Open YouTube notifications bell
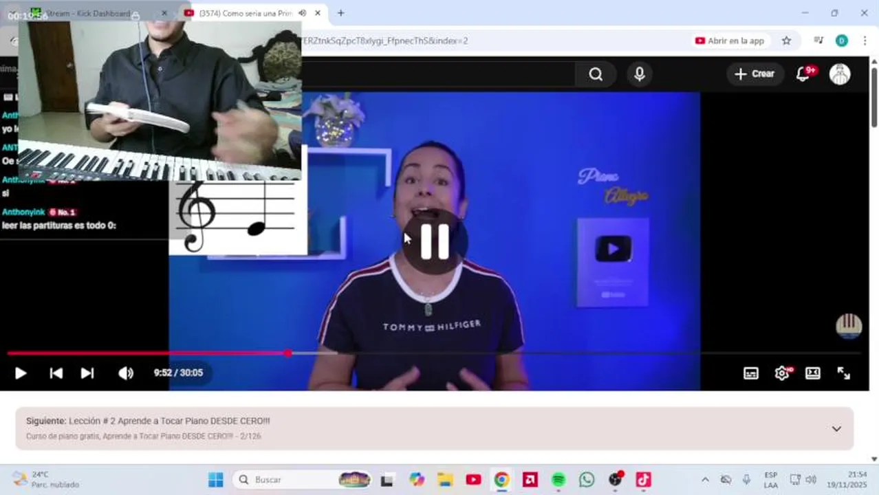The width and height of the screenshot is (879, 495). (803, 74)
